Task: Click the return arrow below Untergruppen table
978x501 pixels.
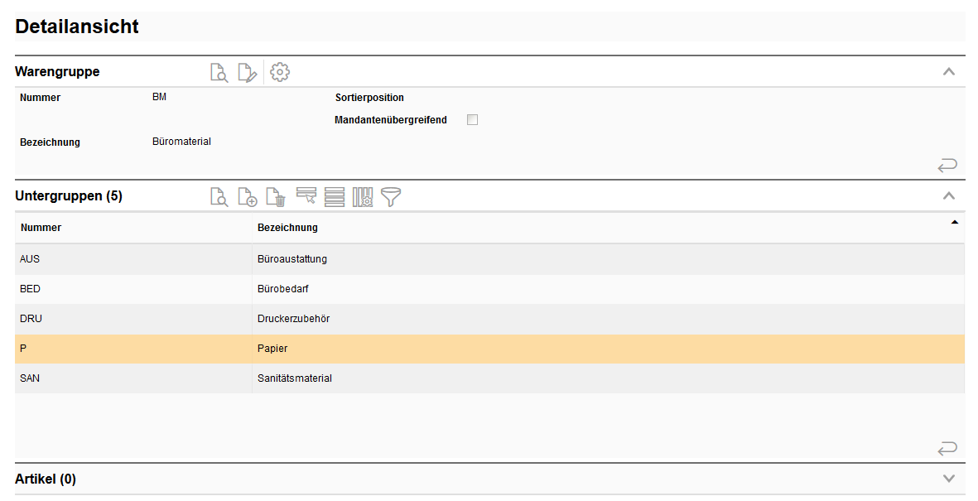Action: tap(947, 449)
